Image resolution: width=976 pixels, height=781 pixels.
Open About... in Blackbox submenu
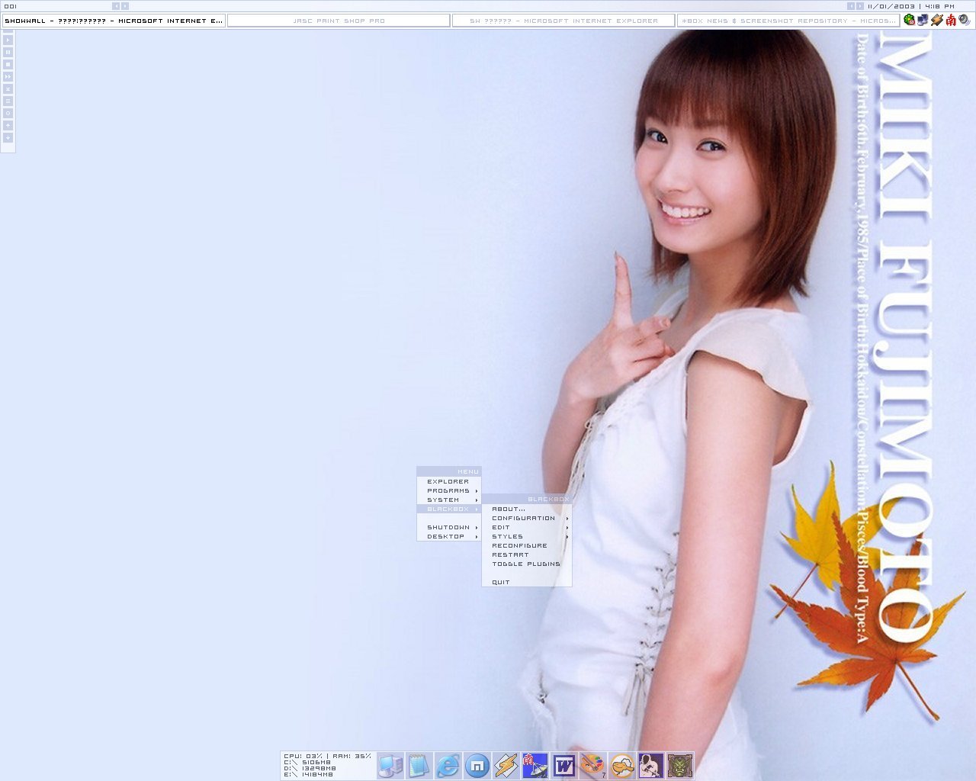tap(527, 509)
